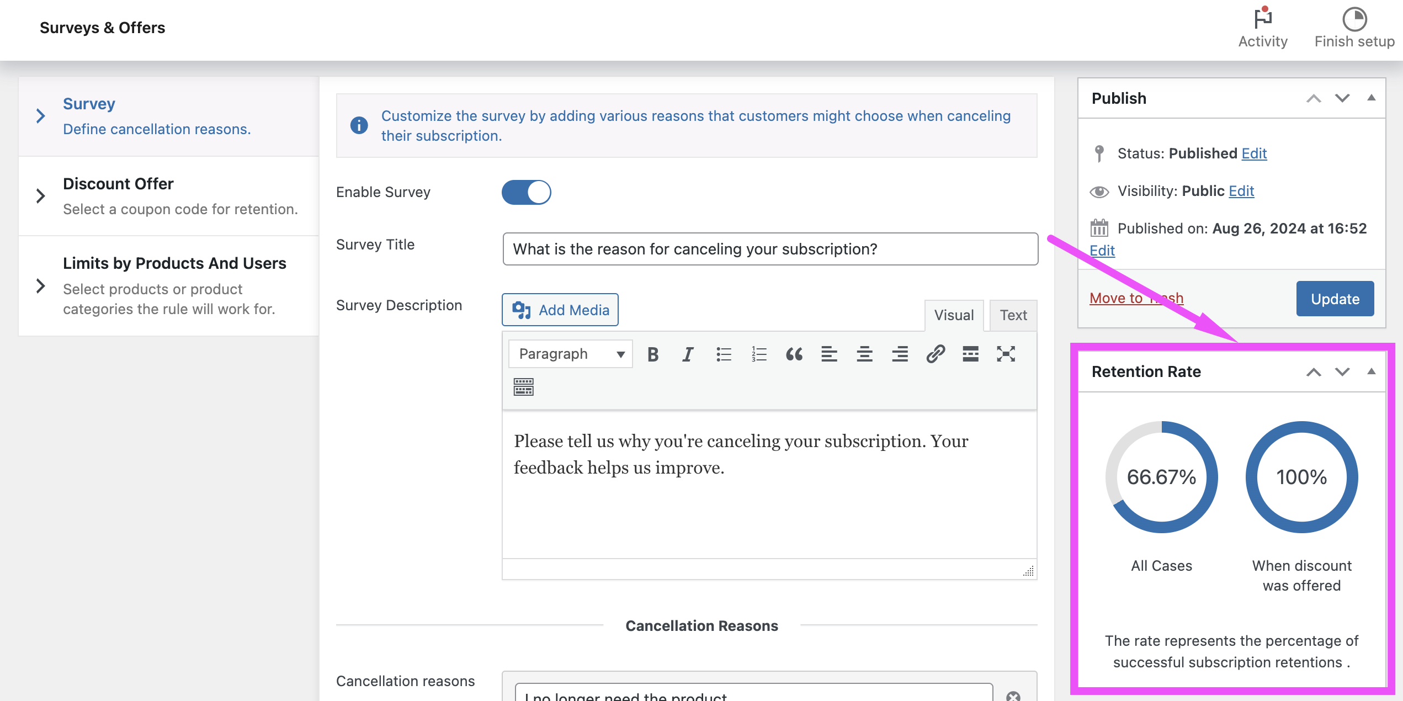Move Retention Rate panel up
The image size is (1403, 701).
click(1314, 372)
